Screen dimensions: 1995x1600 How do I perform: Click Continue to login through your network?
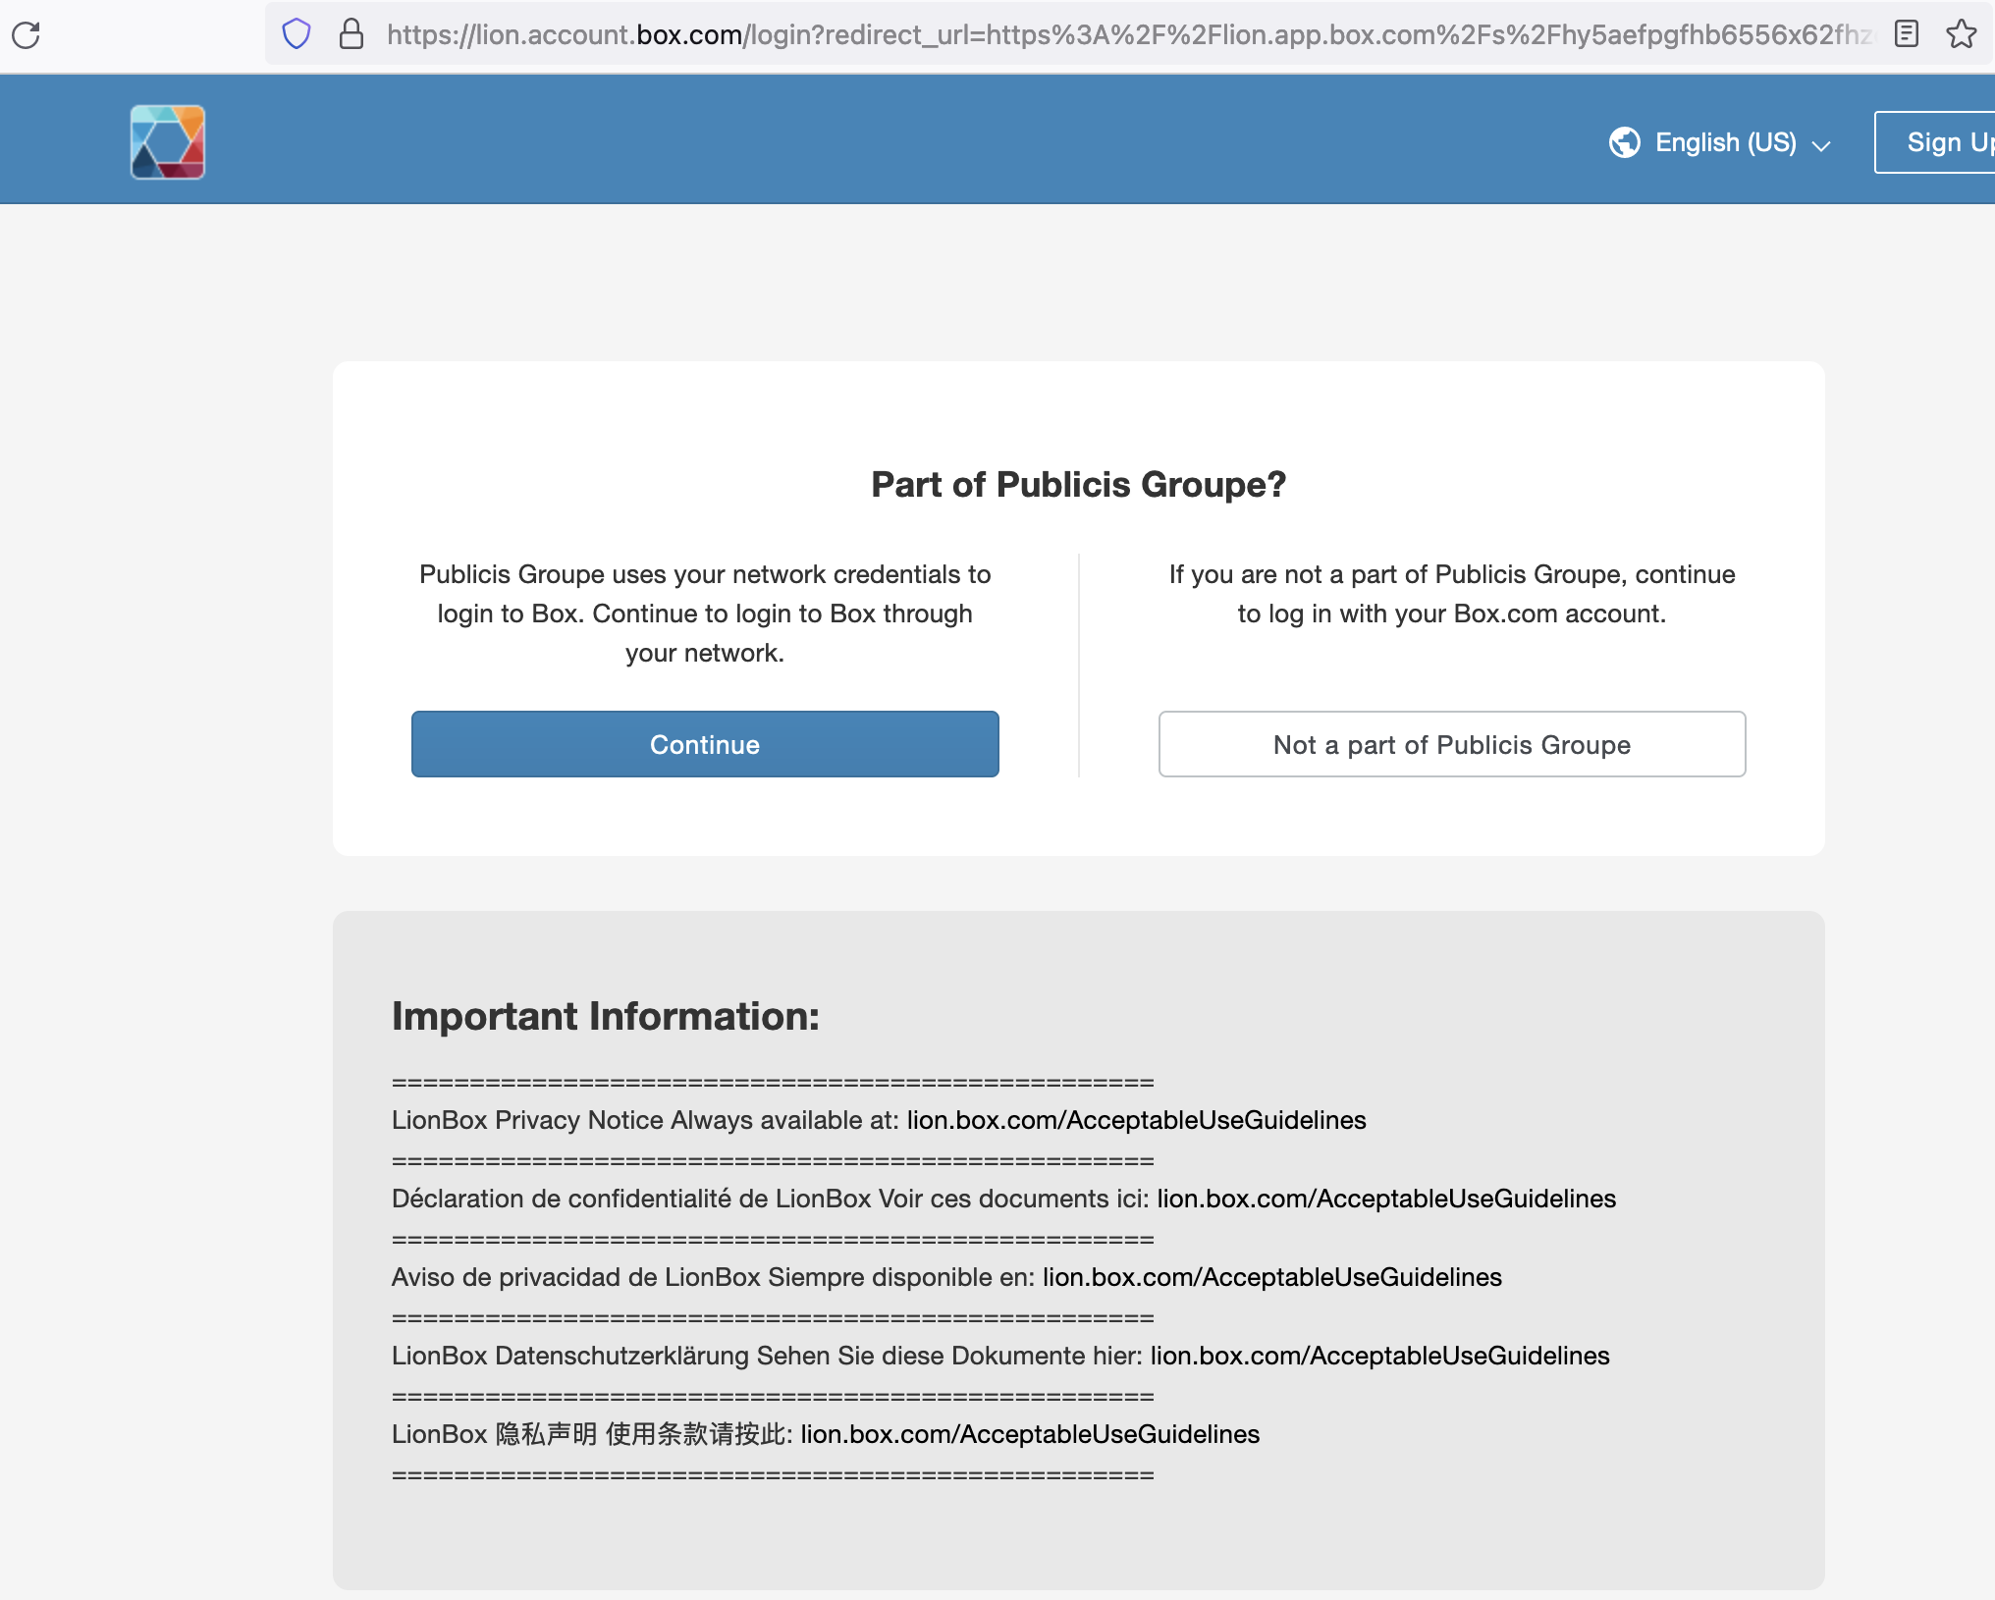[705, 744]
